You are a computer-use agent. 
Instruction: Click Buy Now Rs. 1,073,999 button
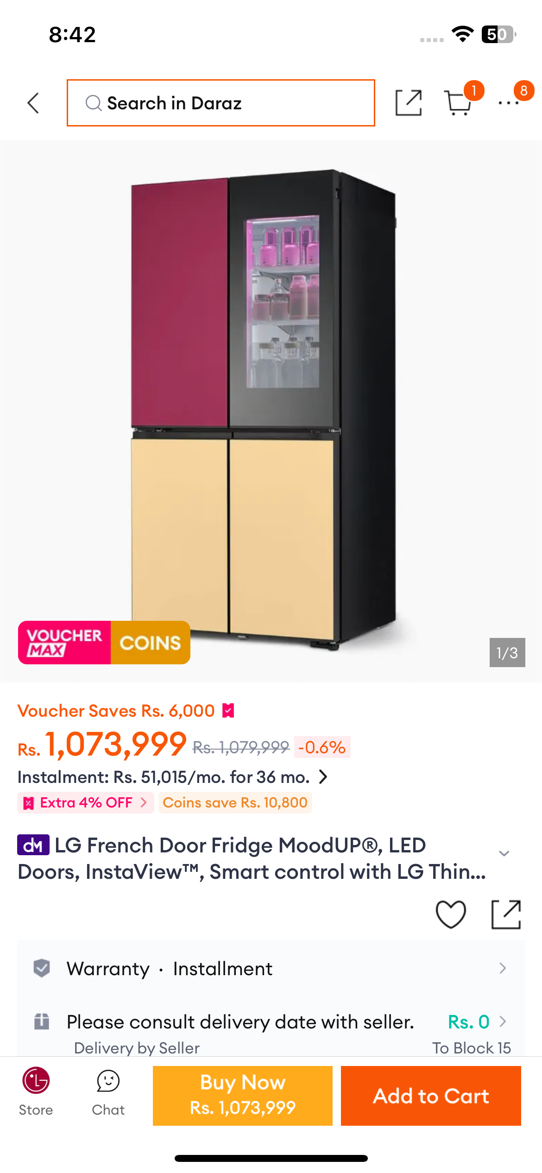point(243,1096)
